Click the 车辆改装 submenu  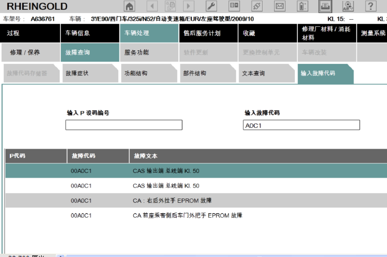tap(327, 52)
